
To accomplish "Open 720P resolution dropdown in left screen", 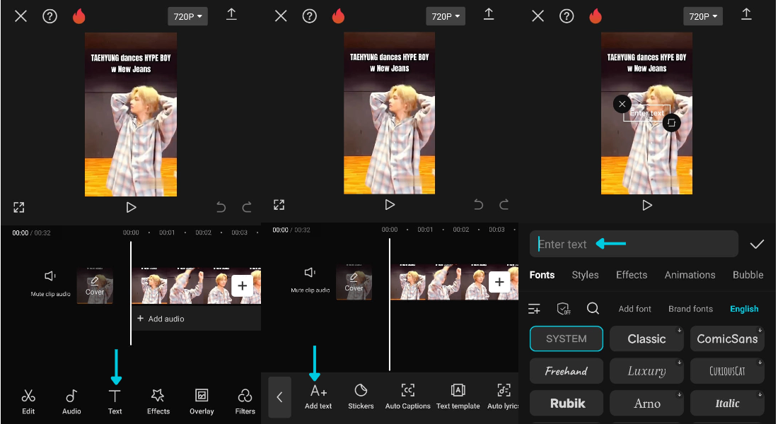I will [187, 16].
